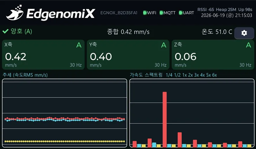The width and height of the screenshot is (256, 149).
Task: Click the tallest red spectrum bar
Action: click(165, 119)
